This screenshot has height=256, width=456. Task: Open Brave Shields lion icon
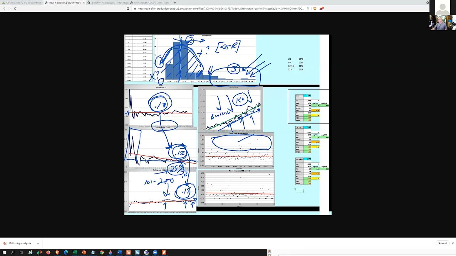pyautogui.click(x=315, y=8)
